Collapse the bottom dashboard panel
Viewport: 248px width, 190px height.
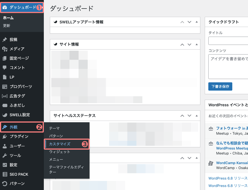click(196, 158)
